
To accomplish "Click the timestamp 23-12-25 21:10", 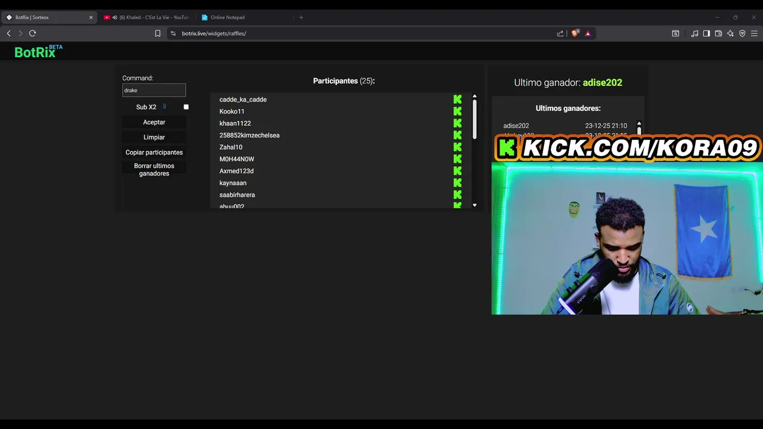I will 606,126.
